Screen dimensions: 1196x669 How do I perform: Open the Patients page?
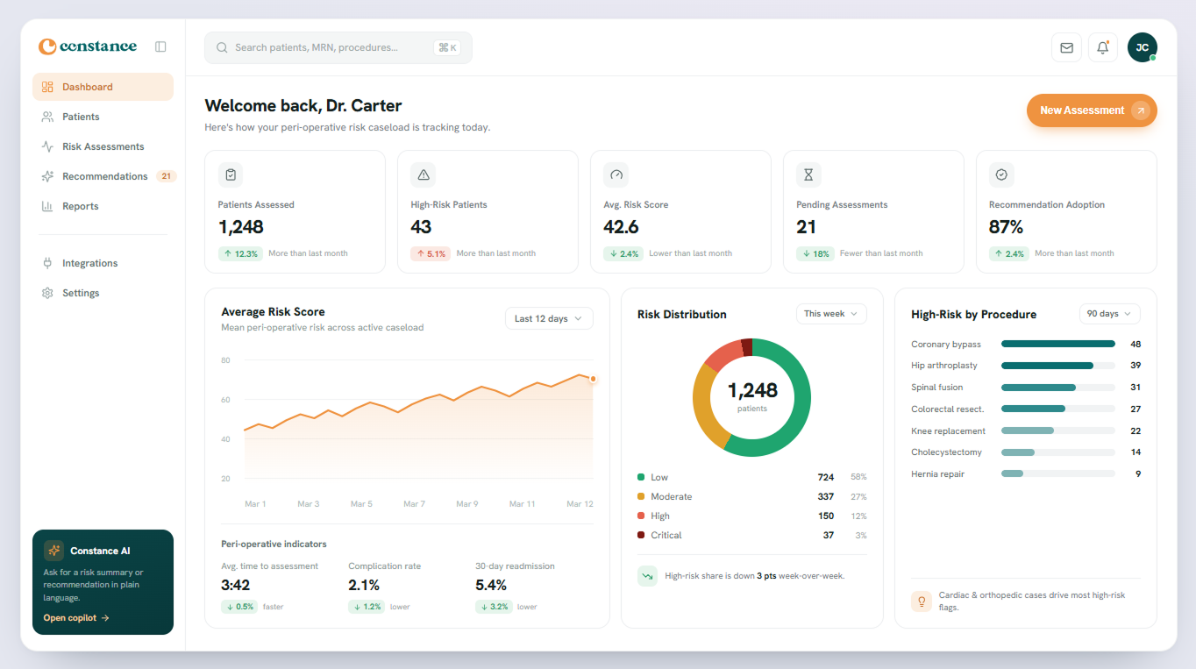point(103,117)
